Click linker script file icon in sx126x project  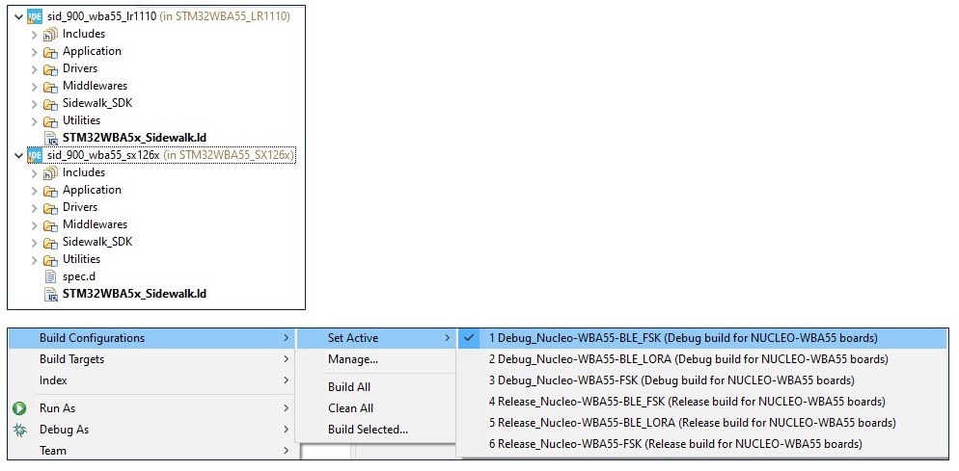click(x=51, y=294)
